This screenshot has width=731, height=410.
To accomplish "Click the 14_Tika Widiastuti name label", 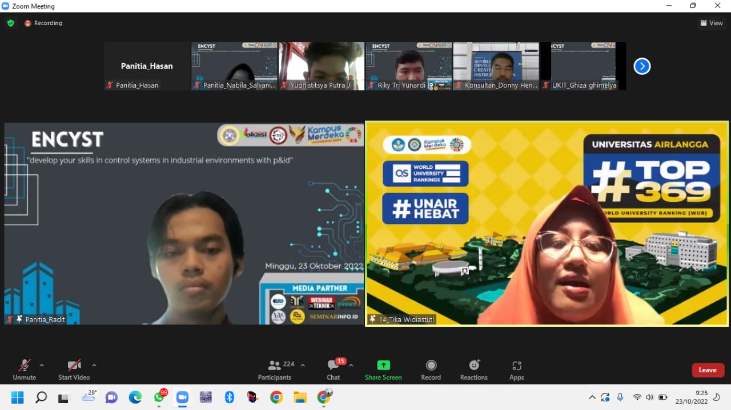I will point(407,319).
